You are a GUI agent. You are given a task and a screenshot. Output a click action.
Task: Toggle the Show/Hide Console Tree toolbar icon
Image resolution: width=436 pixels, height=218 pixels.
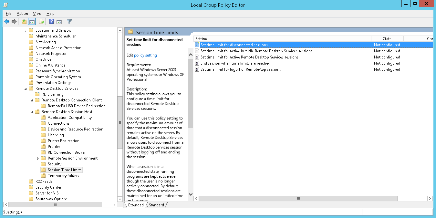(32, 22)
